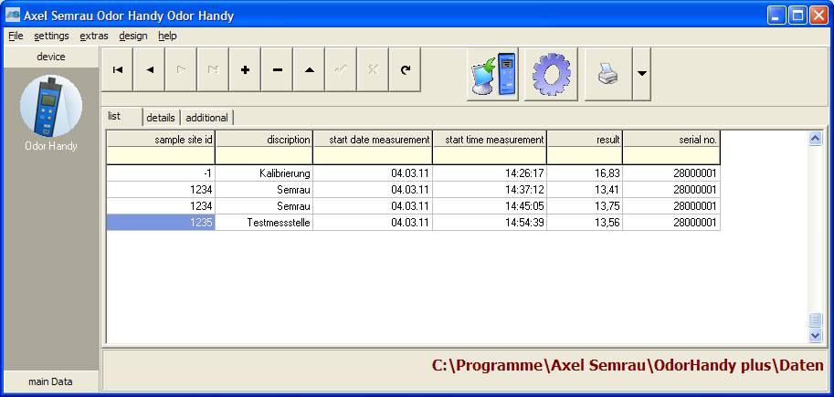This screenshot has height=397, width=834.
Task: Go to previous record arrow
Action: (x=150, y=69)
